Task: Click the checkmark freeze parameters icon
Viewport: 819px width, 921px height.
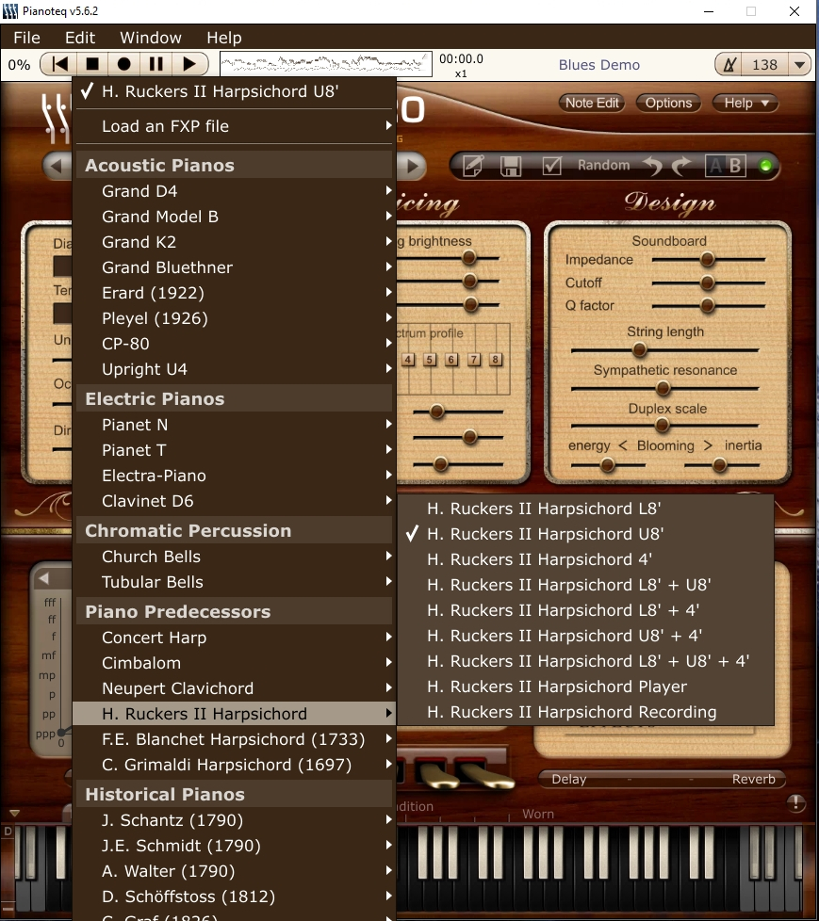Action: click(x=551, y=167)
